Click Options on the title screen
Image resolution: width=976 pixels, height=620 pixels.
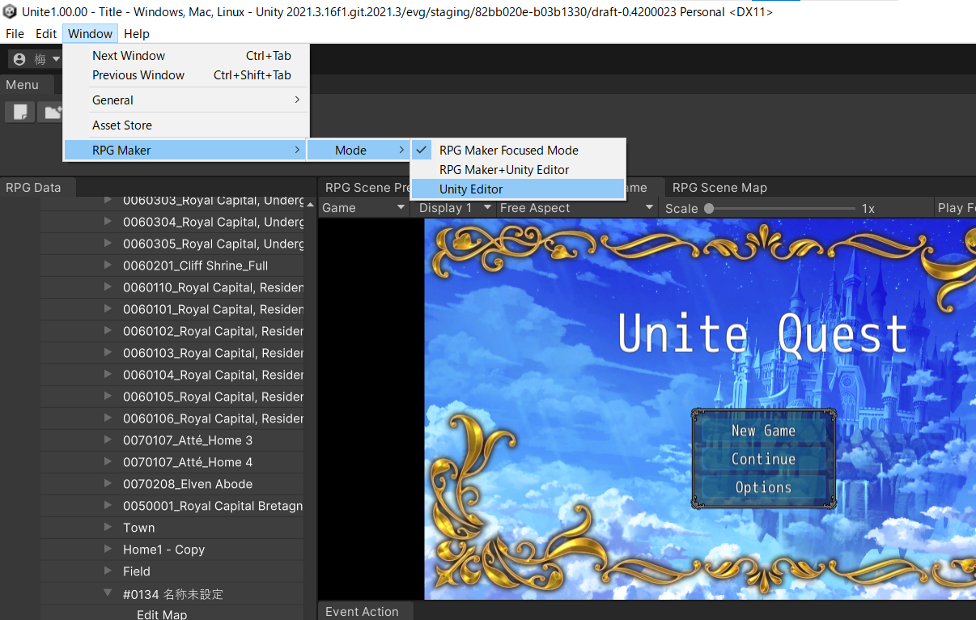(763, 487)
